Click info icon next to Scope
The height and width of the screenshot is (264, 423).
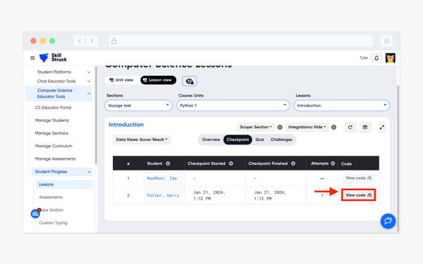280,127
